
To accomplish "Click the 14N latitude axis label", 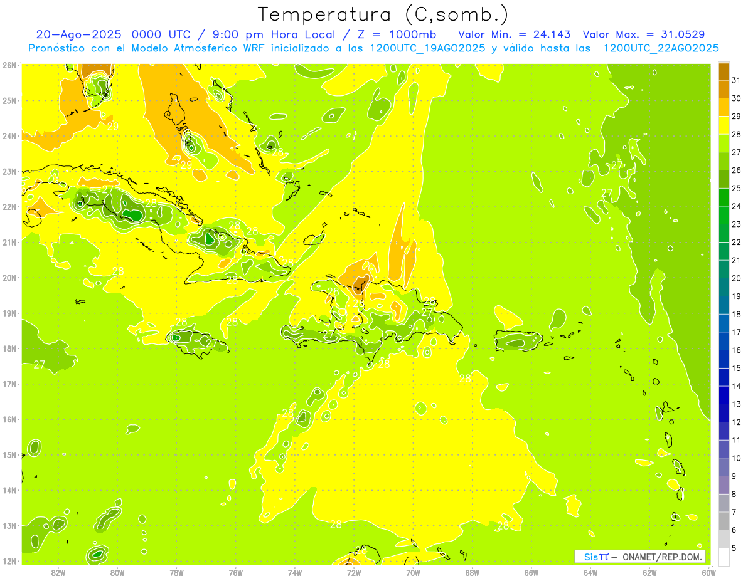I will pos(9,490).
